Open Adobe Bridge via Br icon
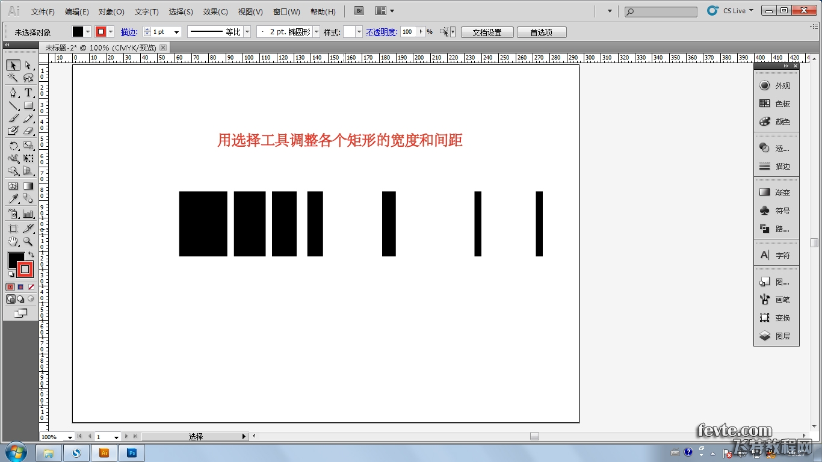 tap(359, 11)
